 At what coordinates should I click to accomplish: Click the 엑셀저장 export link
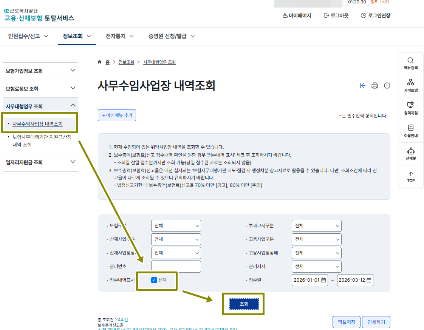pyautogui.click(x=346, y=322)
